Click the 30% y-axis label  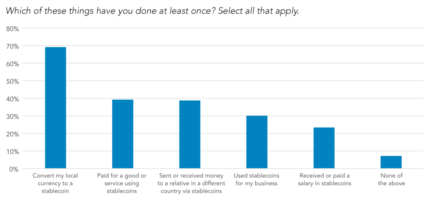[12, 116]
